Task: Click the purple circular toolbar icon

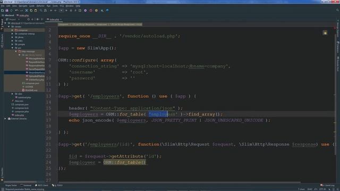Action: [x=85, y=11]
